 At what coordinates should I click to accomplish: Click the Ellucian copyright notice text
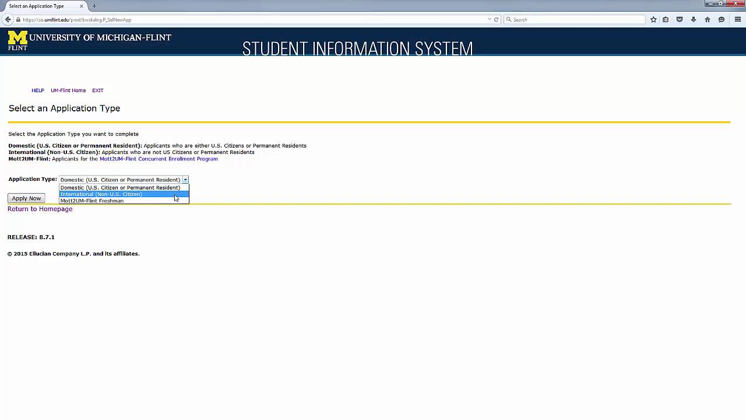(73, 254)
